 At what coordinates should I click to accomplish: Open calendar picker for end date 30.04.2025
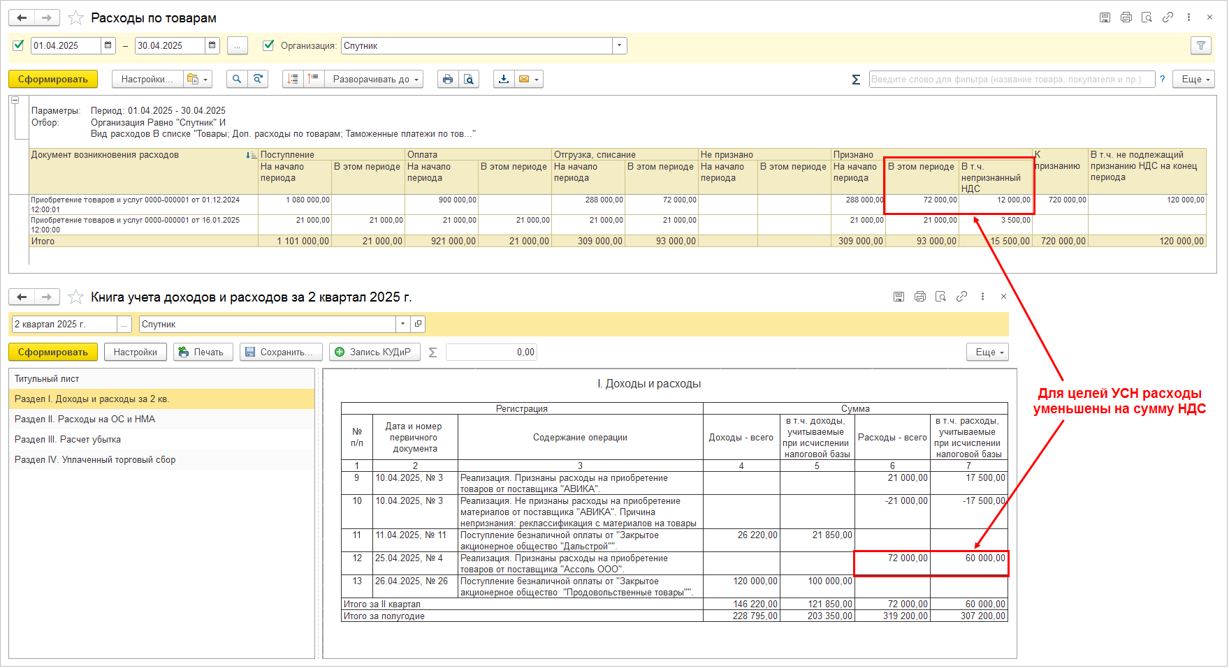pos(212,46)
